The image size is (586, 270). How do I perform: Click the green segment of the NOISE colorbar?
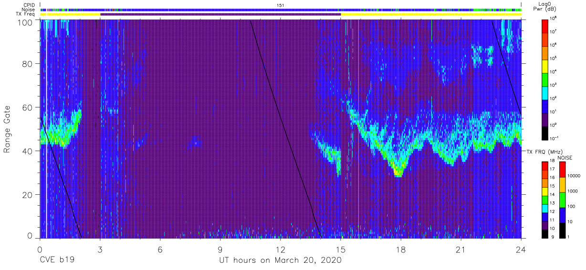[562, 200]
